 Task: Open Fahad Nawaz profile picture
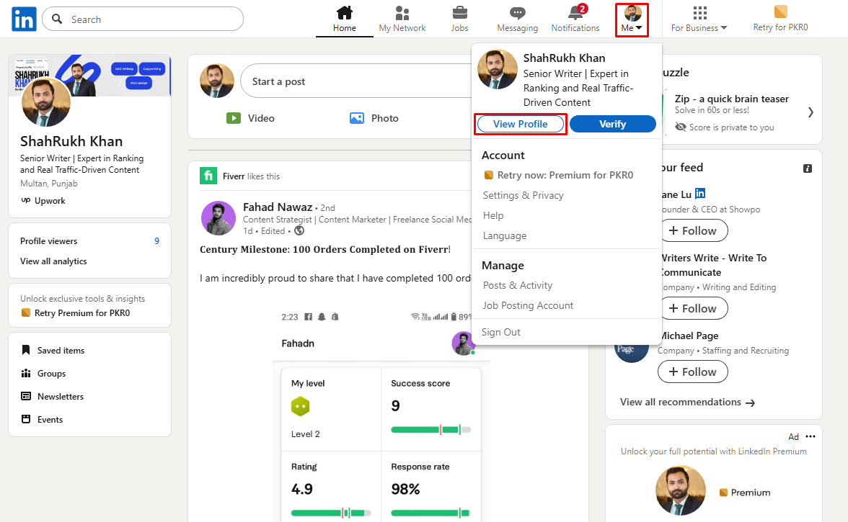pyautogui.click(x=218, y=219)
